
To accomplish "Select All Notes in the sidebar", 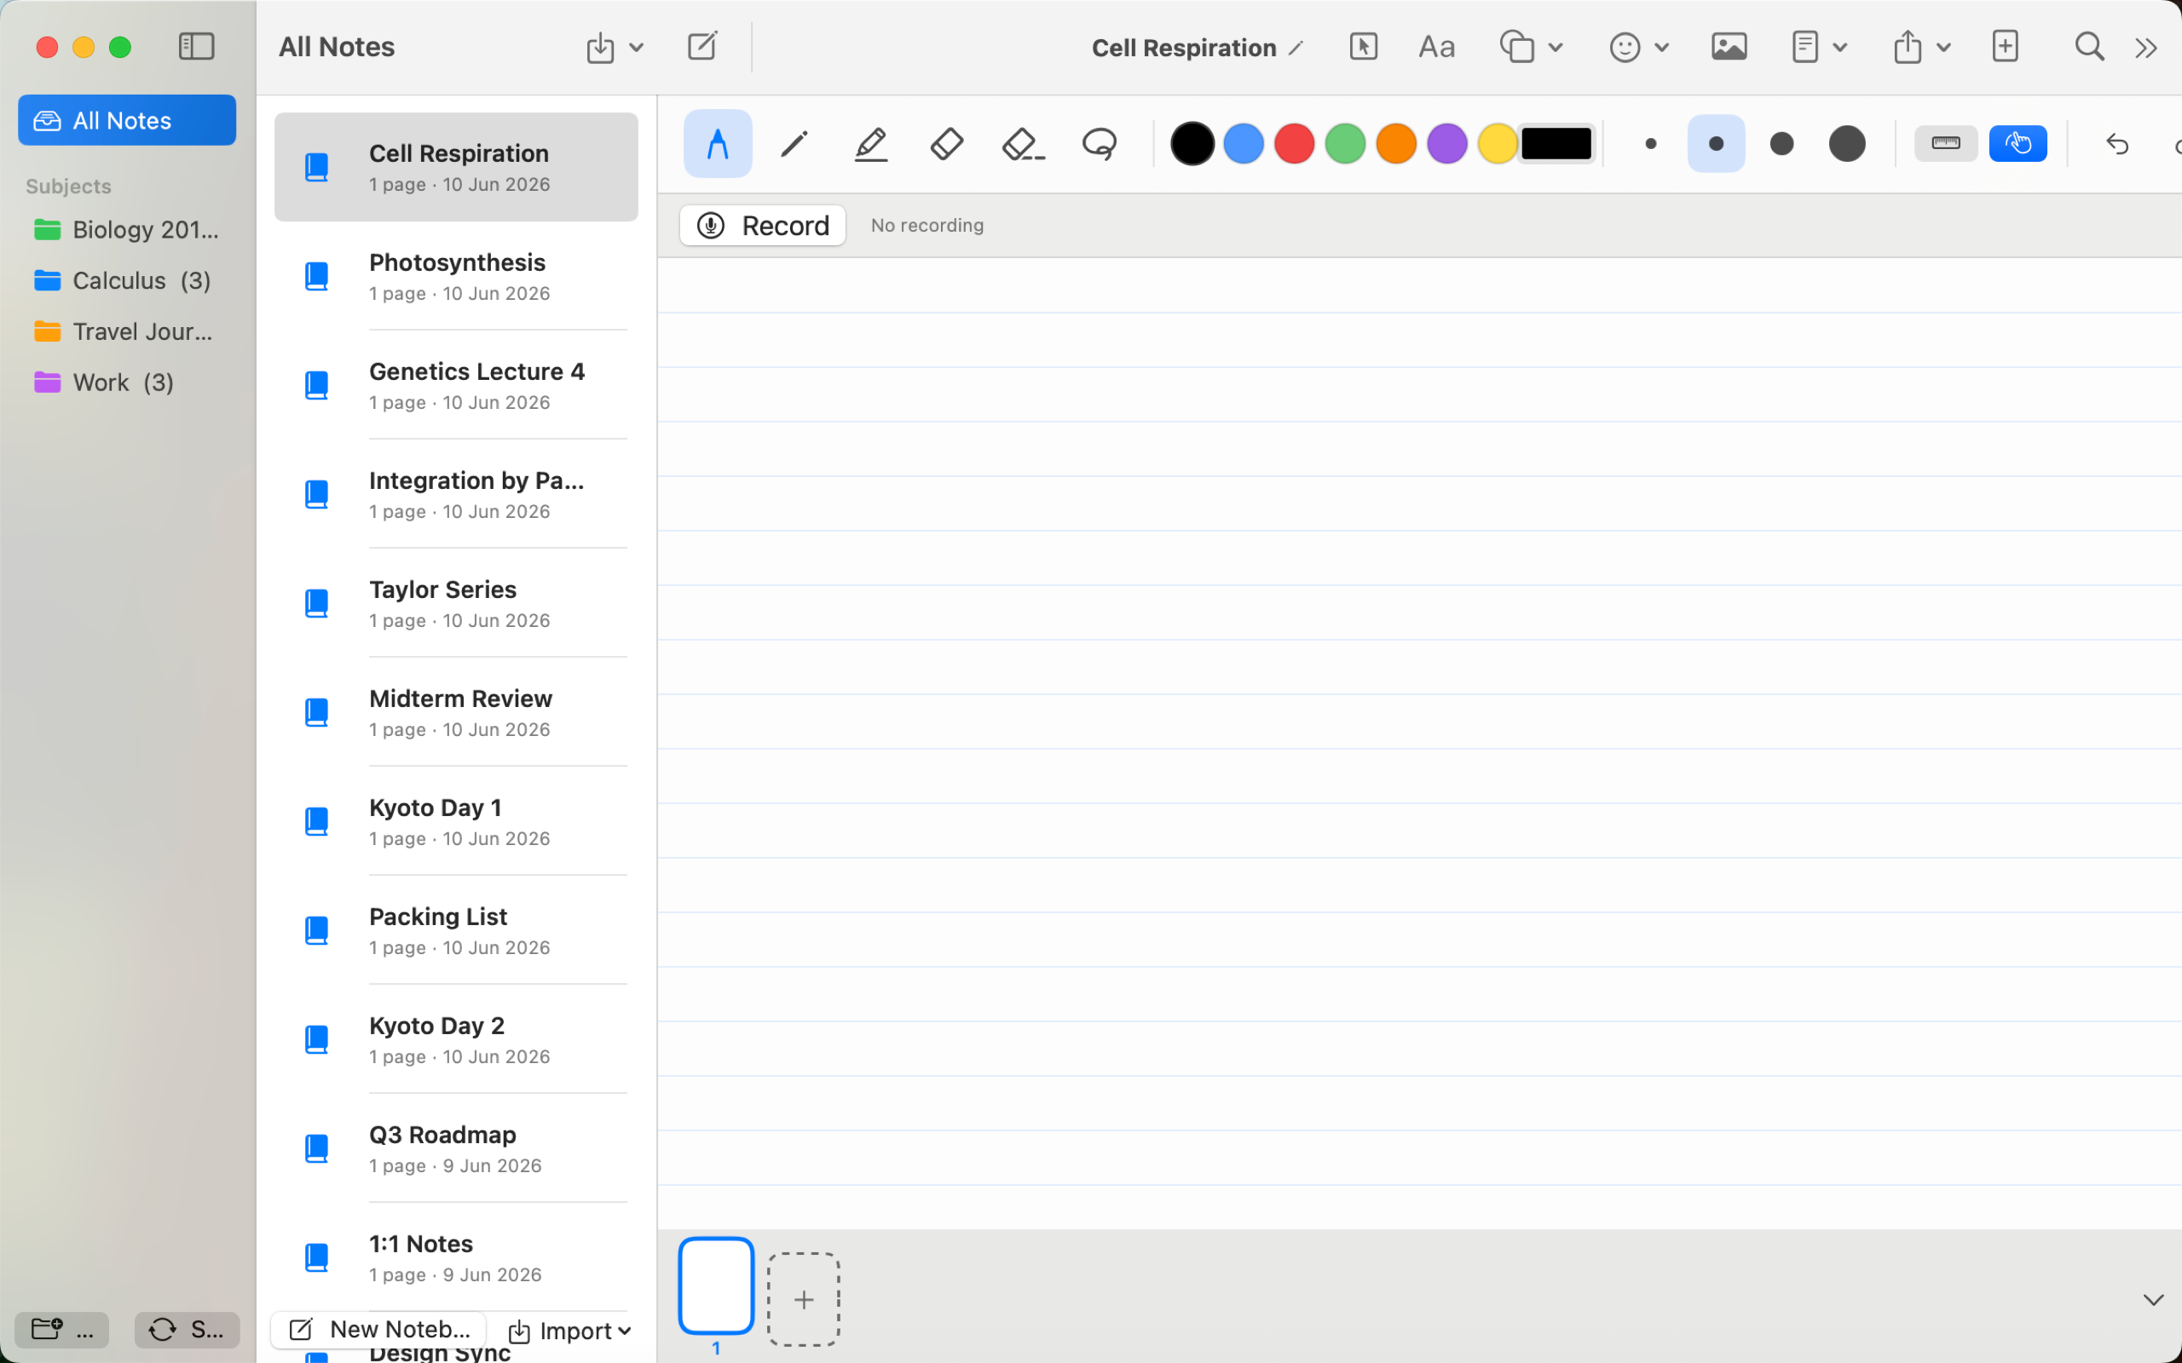I will tap(127, 120).
